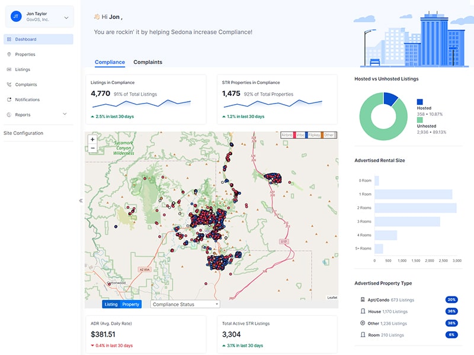Select the Listing map view button
The height and width of the screenshot is (355, 474).
(x=111, y=304)
